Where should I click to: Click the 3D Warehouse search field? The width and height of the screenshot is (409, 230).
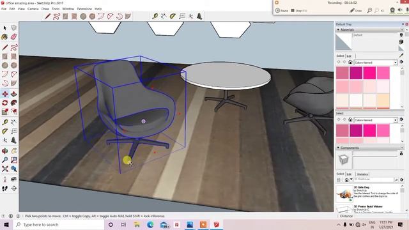click(x=373, y=180)
